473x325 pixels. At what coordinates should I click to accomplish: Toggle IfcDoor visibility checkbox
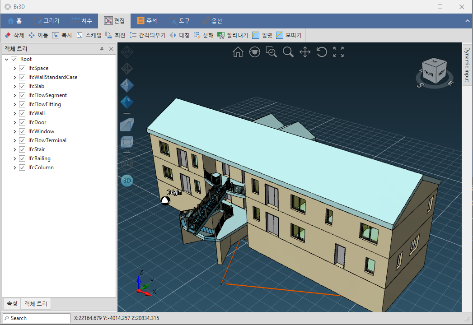22,122
